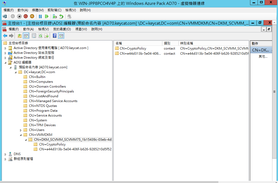Screen dimensions: 278x183
Task: Expand Active Directory 網域及信任 node
Action: (x=5, y=58)
